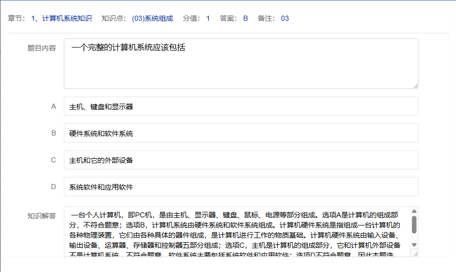Click the explanation box scrollbar thumb
Image resolution: width=456 pixels, height=272 pixels.
tap(414, 225)
